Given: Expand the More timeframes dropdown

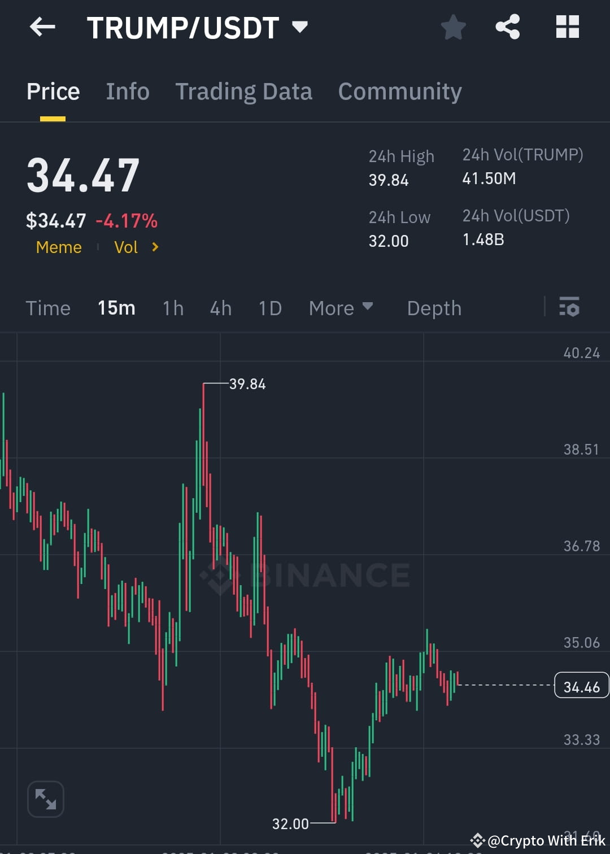Looking at the screenshot, I should tap(341, 308).
